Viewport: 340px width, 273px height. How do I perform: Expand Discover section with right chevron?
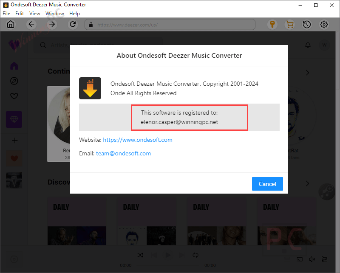point(307,183)
